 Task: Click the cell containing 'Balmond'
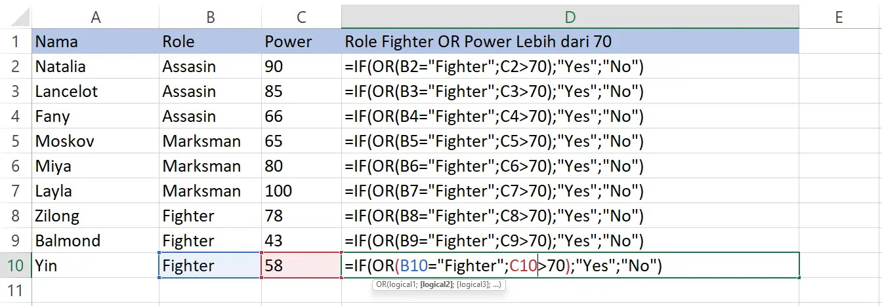[x=96, y=240]
